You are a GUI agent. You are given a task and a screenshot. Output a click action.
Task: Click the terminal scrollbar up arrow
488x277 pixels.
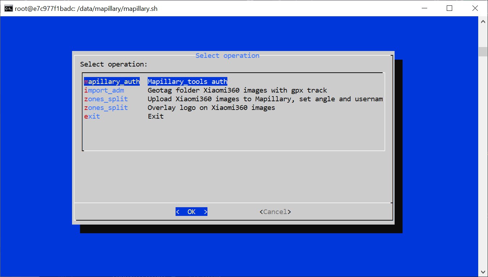click(x=483, y=21)
